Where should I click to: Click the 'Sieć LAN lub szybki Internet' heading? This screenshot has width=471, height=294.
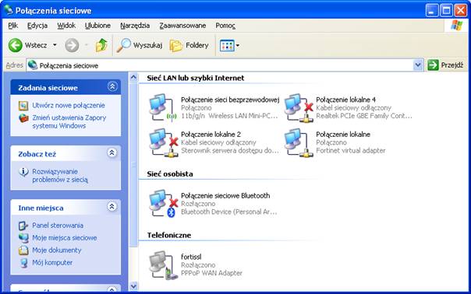pyautogui.click(x=196, y=78)
